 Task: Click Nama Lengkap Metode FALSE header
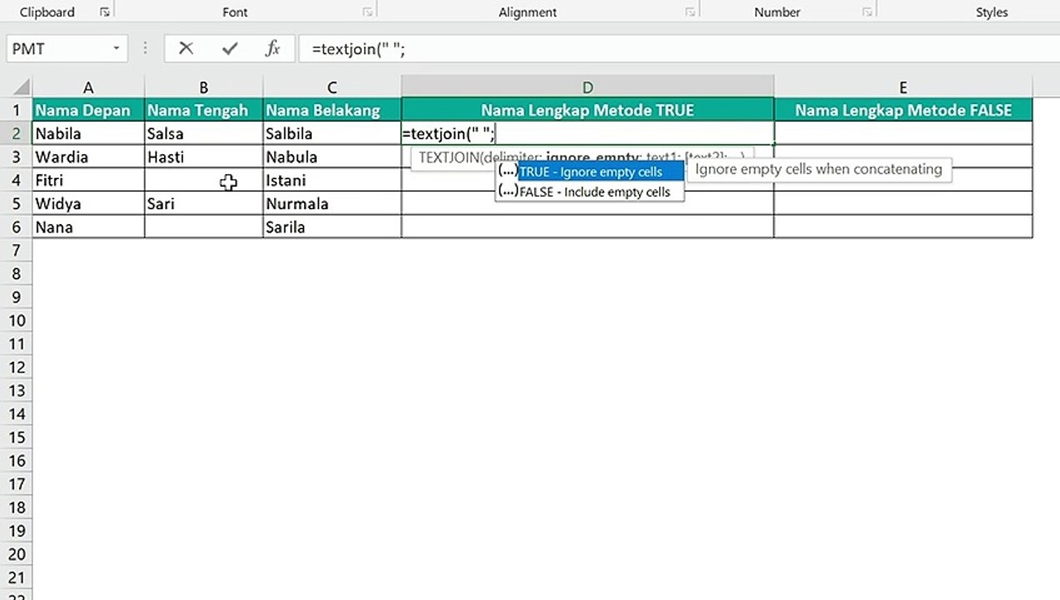coord(903,110)
